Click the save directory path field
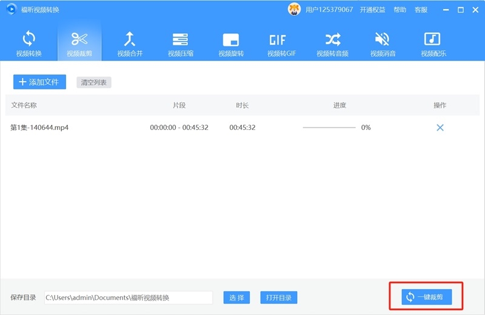485x315 pixels. click(129, 297)
